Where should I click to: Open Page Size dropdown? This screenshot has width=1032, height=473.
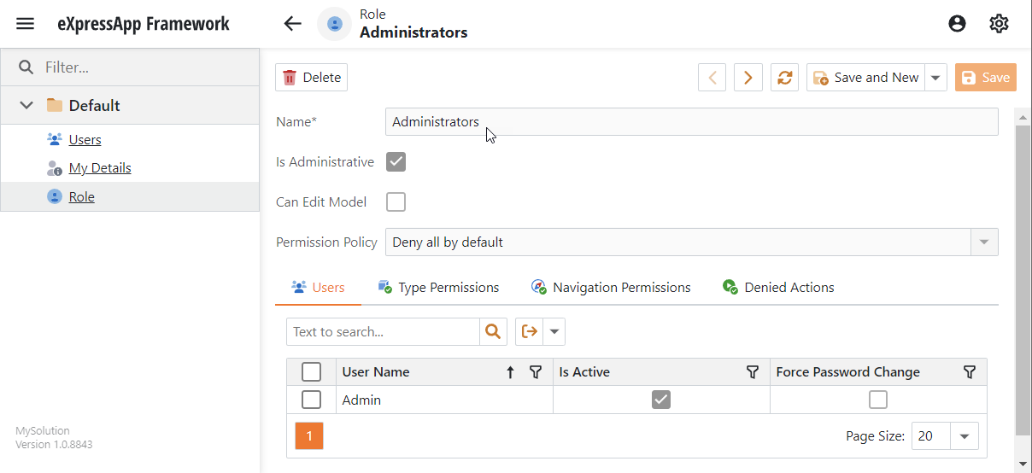pyautogui.click(x=965, y=436)
